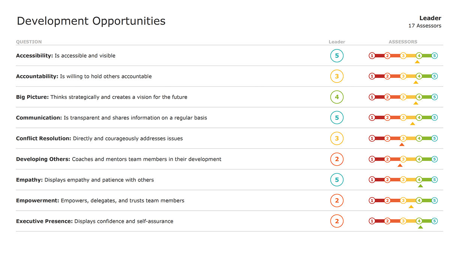This screenshot has height=253, width=450.
Task: Select rating 1 on the Accessibility assessor scale
Action: point(372,56)
